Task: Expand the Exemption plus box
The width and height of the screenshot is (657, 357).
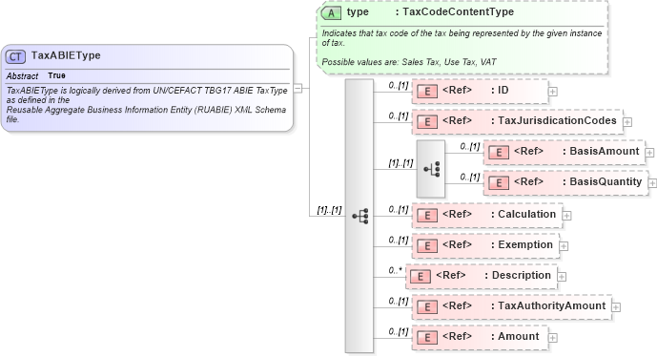Action: pos(564,246)
